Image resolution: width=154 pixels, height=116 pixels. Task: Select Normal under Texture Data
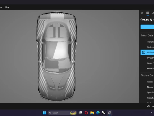[150, 87]
